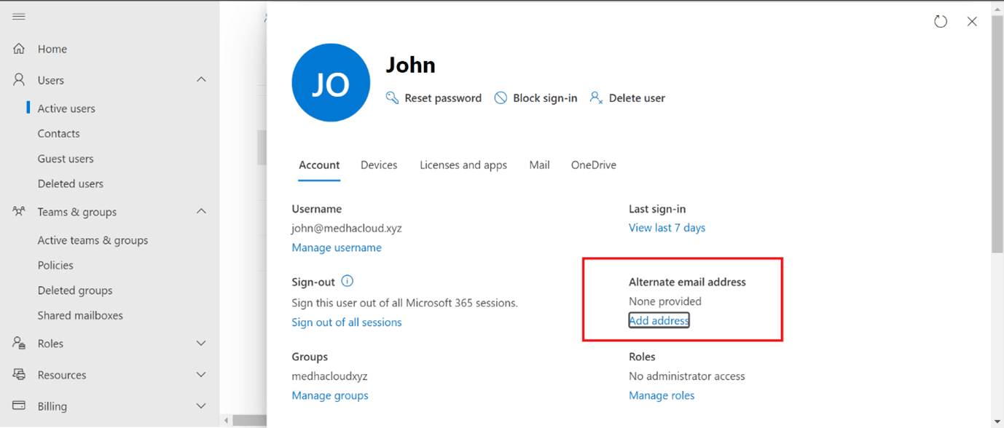
Task: Refresh the user panel with the reload icon
Action: tap(940, 21)
